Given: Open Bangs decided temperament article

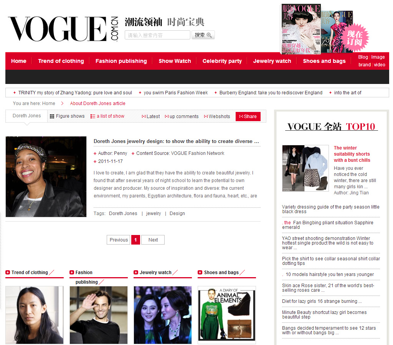Looking at the screenshot, I should click(x=329, y=330).
